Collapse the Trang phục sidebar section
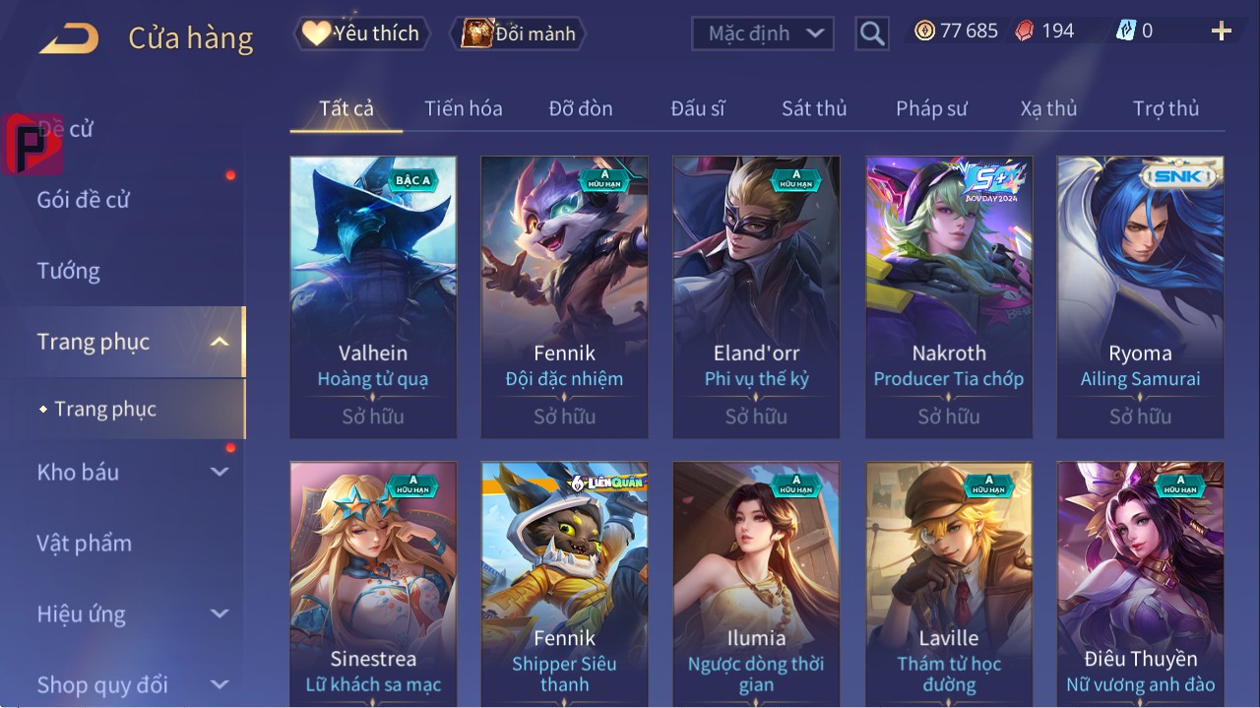1260x708 pixels. tap(220, 342)
